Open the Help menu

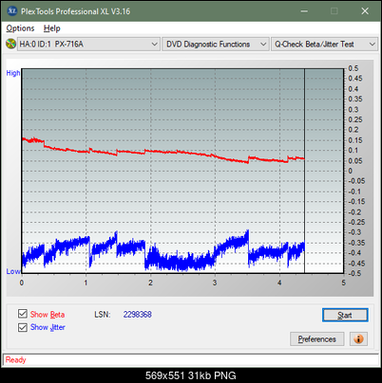(x=52, y=28)
